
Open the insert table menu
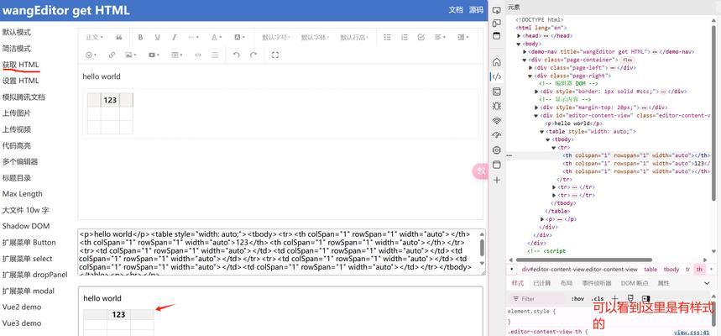177,55
